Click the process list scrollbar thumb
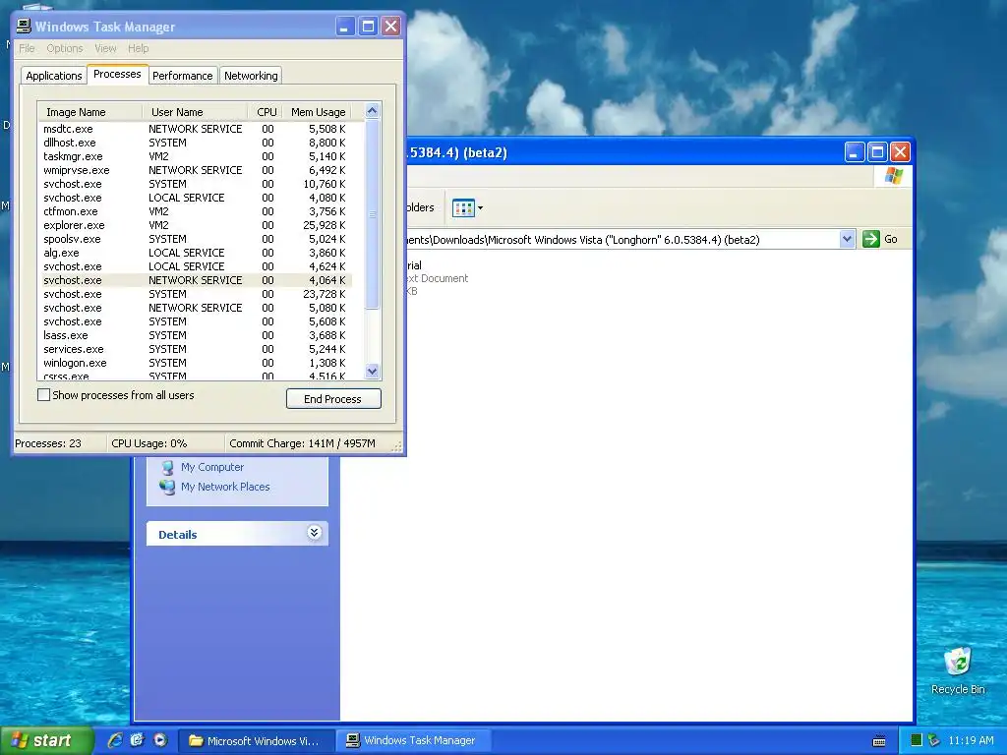 [x=372, y=214]
